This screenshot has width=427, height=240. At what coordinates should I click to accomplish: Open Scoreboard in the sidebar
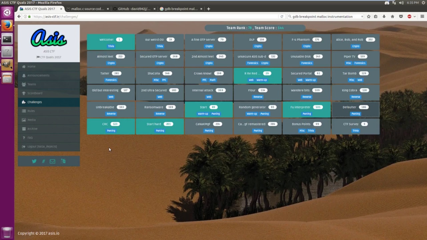(x=49, y=93)
